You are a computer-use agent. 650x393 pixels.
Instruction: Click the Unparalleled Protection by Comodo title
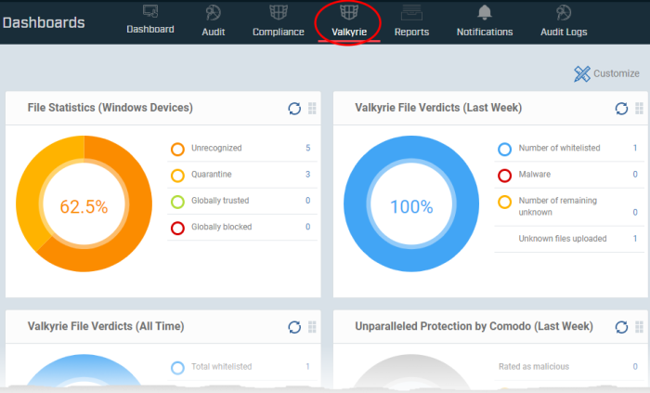click(474, 326)
